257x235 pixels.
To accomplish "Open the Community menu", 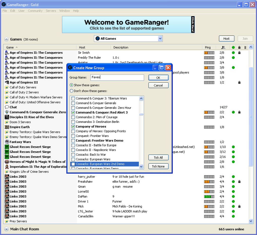I will pyautogui.click(x=35, y=11).
